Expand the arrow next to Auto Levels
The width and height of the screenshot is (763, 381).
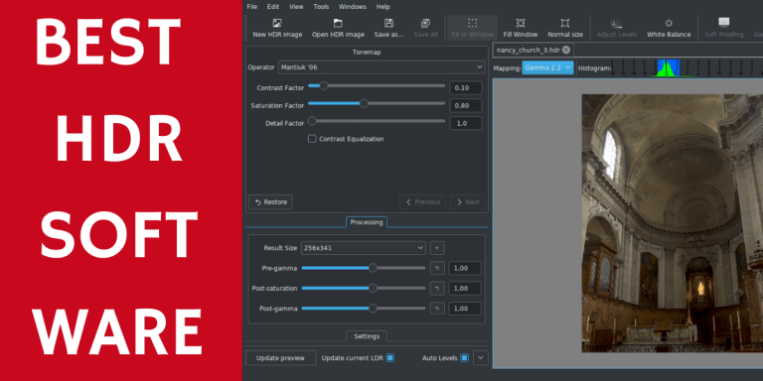click(480, 358)
